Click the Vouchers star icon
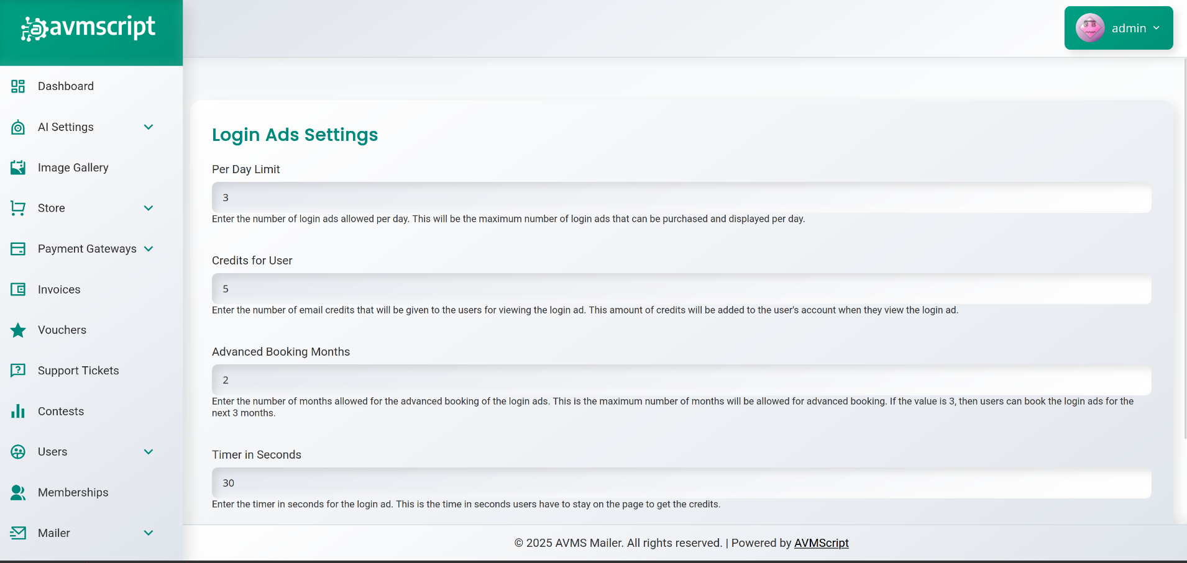 tap(18, 330)
